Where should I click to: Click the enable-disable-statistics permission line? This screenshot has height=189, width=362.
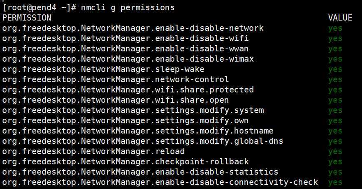pyautogui.click(x=140, y=172)
